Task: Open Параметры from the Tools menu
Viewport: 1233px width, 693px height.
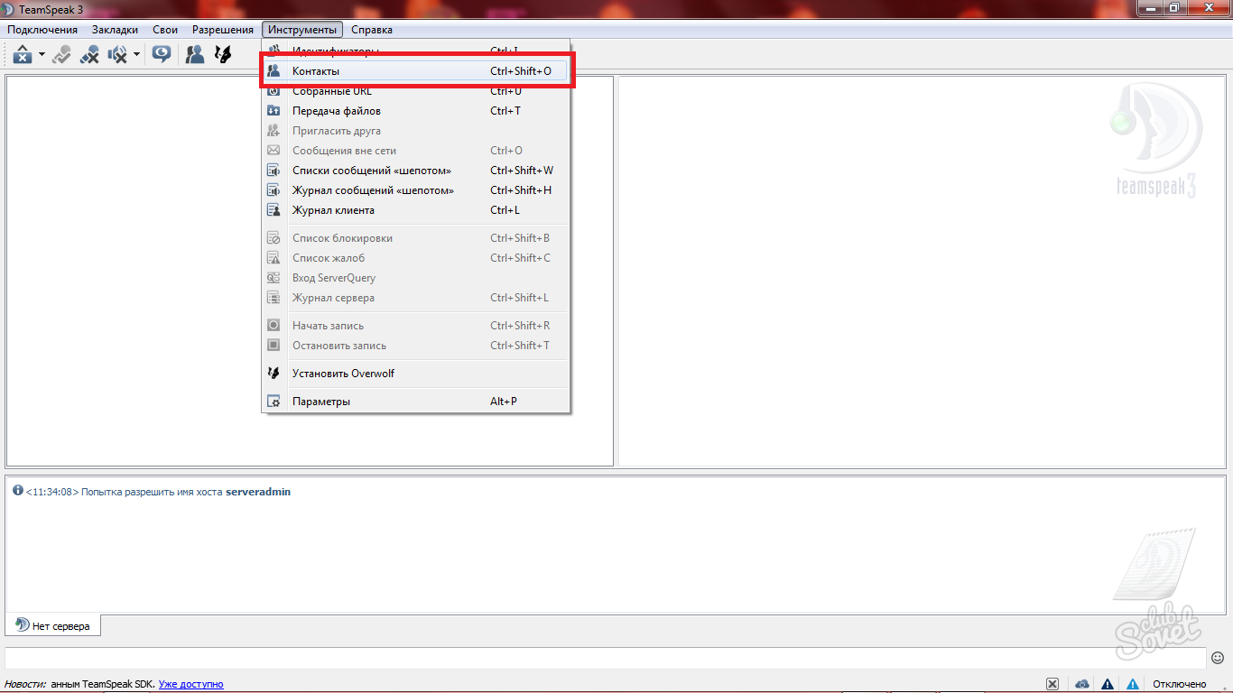Action: coord(416,402)
